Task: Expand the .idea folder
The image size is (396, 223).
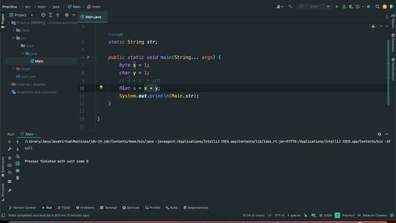Action: [14, 30]
